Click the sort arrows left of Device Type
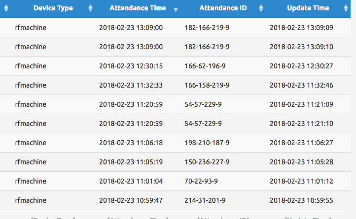Viewport: 356px width, 219px height. coord(6,8)
